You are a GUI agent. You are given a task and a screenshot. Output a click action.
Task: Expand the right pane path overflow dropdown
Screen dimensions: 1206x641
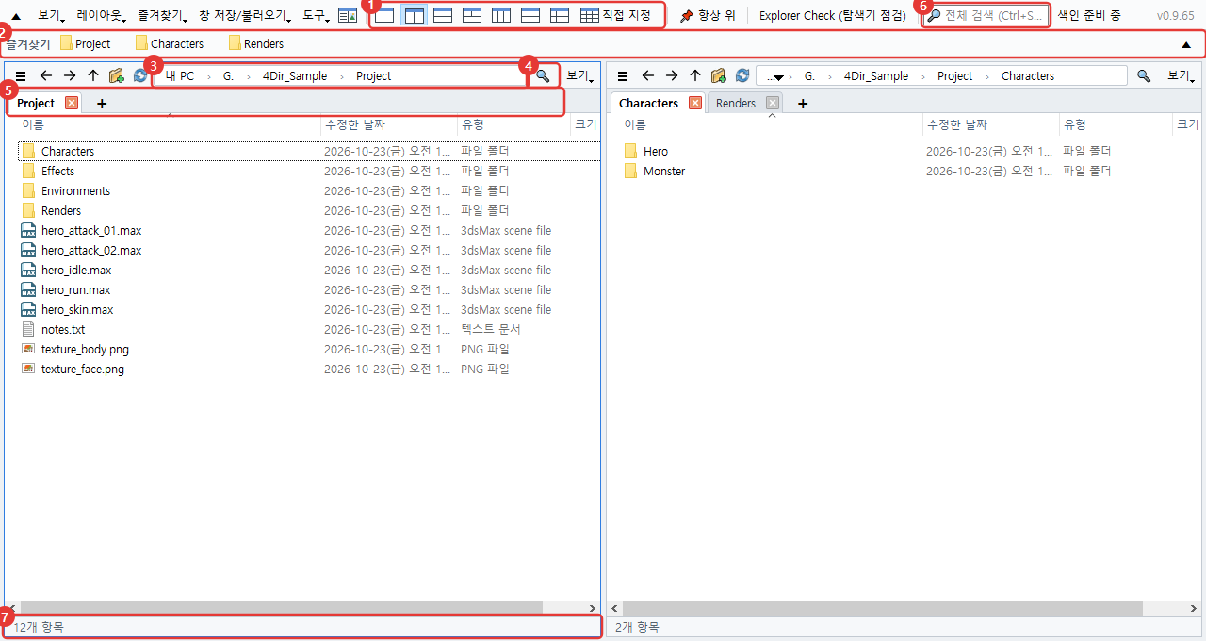click(x=774, y=76)
